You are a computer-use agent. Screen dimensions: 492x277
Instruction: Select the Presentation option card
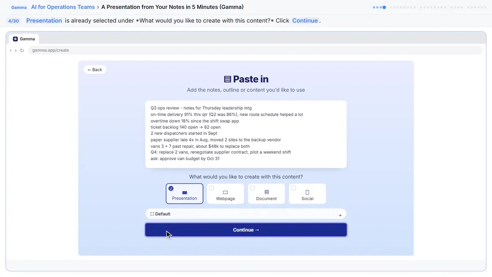click(184, 194)
